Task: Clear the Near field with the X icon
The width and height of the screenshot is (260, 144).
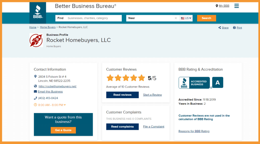Action: click(x=176, y=18)
